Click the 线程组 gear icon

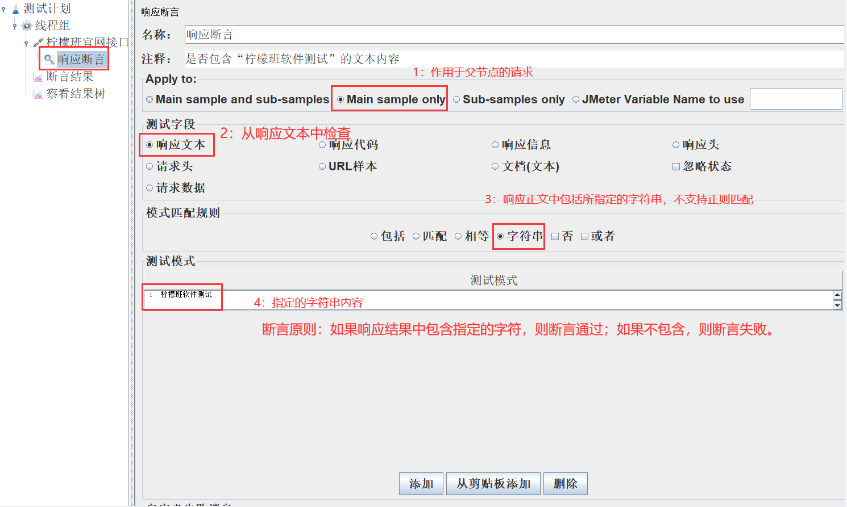(x=26, y=25)
